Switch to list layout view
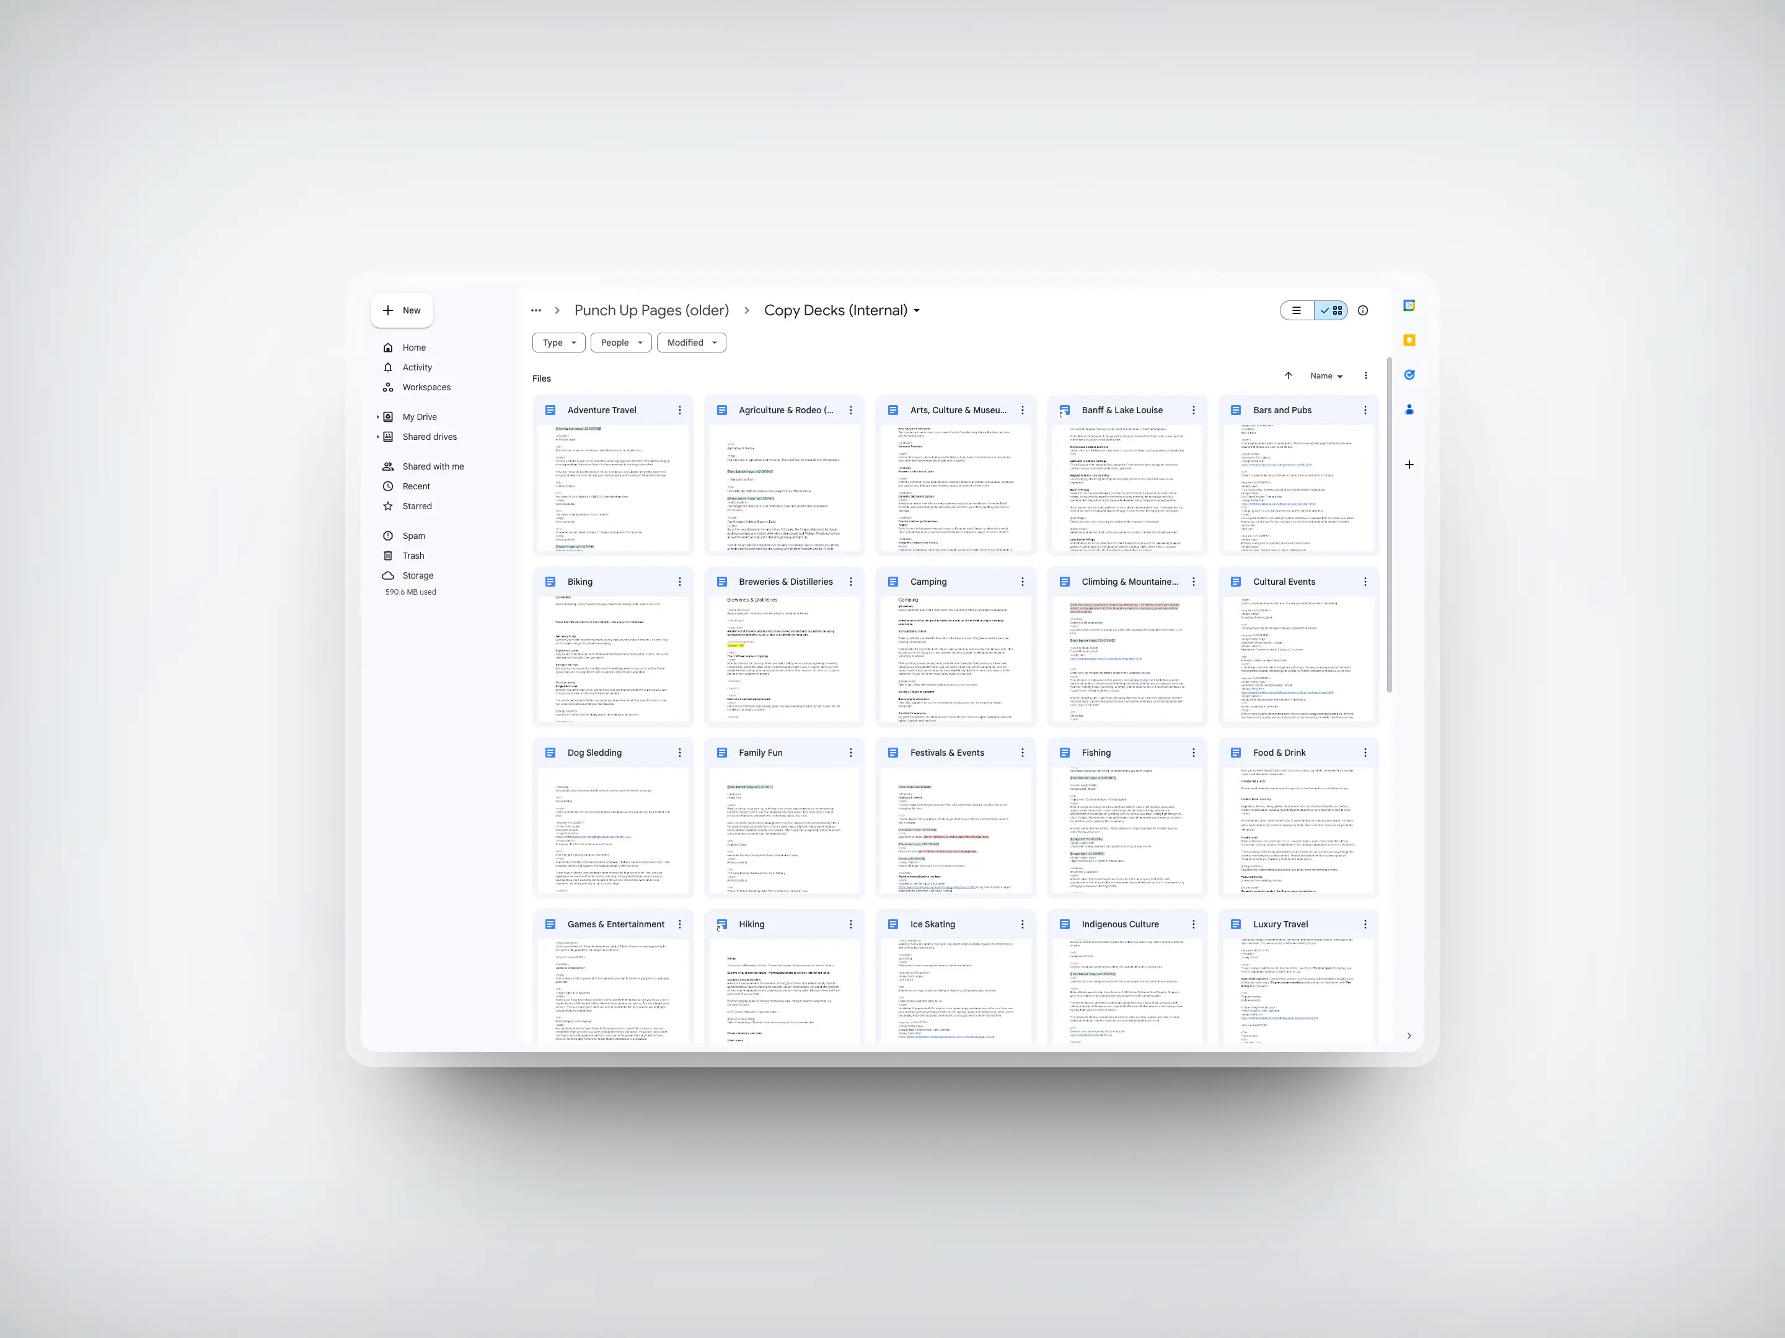This screenshot has height=1338, width=1785. (x=1297, y=310)
